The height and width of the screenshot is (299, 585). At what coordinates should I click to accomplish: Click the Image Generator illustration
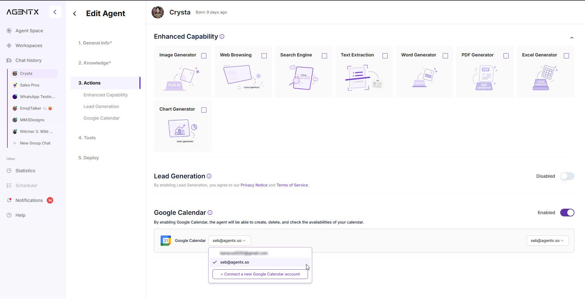pyautogui.click(x=181, y=77)
